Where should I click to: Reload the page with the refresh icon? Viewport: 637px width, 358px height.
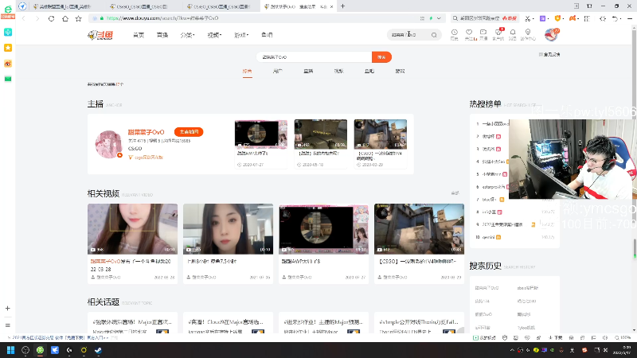[51, 18]
